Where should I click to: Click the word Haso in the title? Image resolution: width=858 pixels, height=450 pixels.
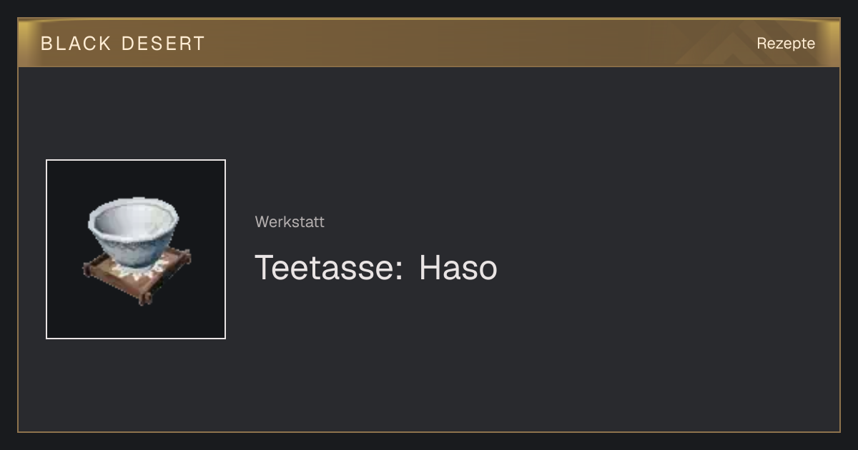(x=458, y=268)
